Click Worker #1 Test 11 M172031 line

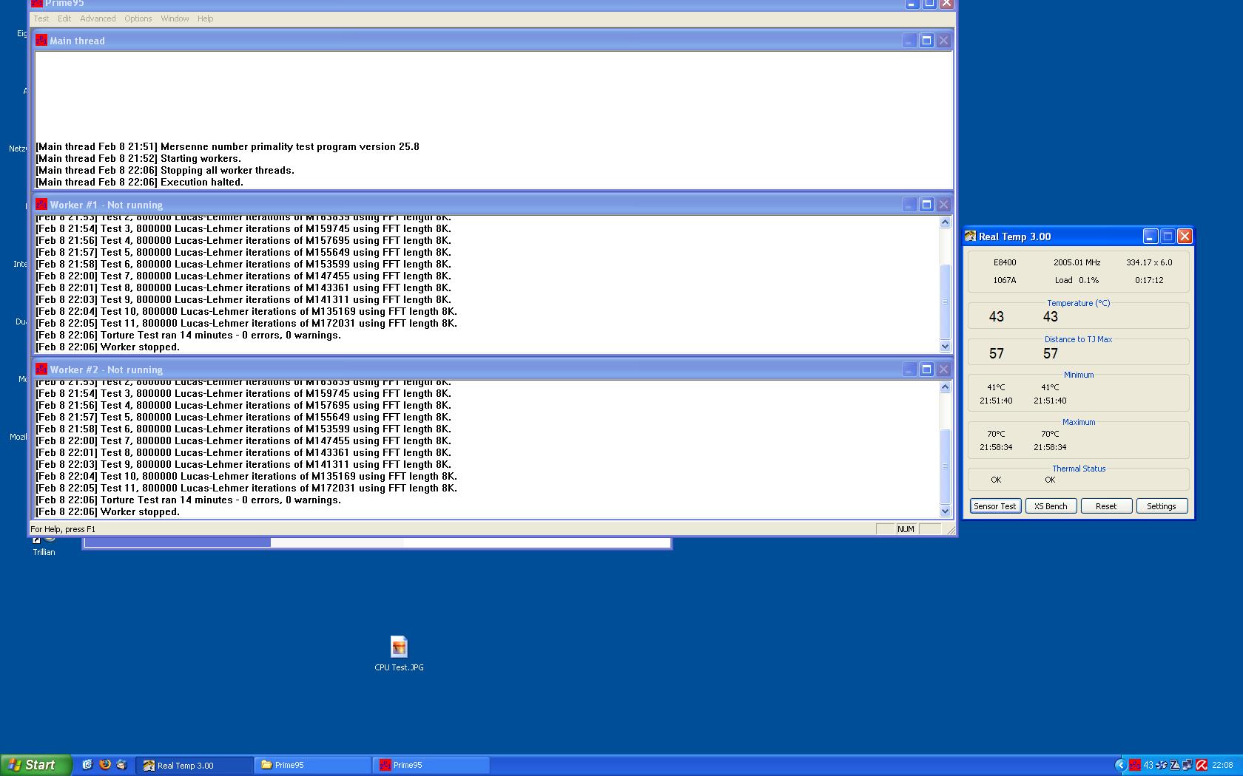[x=246, y=323]
